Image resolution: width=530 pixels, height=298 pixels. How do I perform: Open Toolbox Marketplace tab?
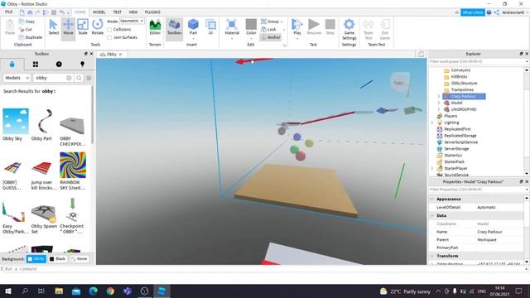click(x=12, y=65)
